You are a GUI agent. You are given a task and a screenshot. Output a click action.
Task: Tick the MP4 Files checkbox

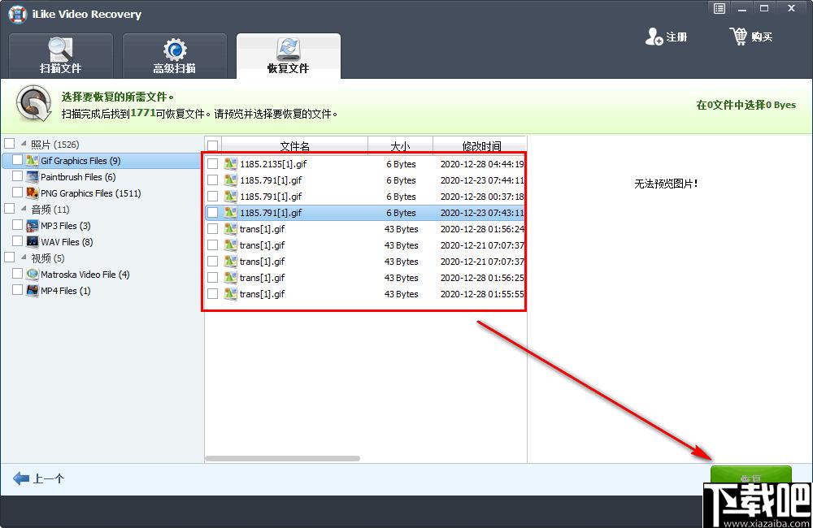[x=17, y=290]
